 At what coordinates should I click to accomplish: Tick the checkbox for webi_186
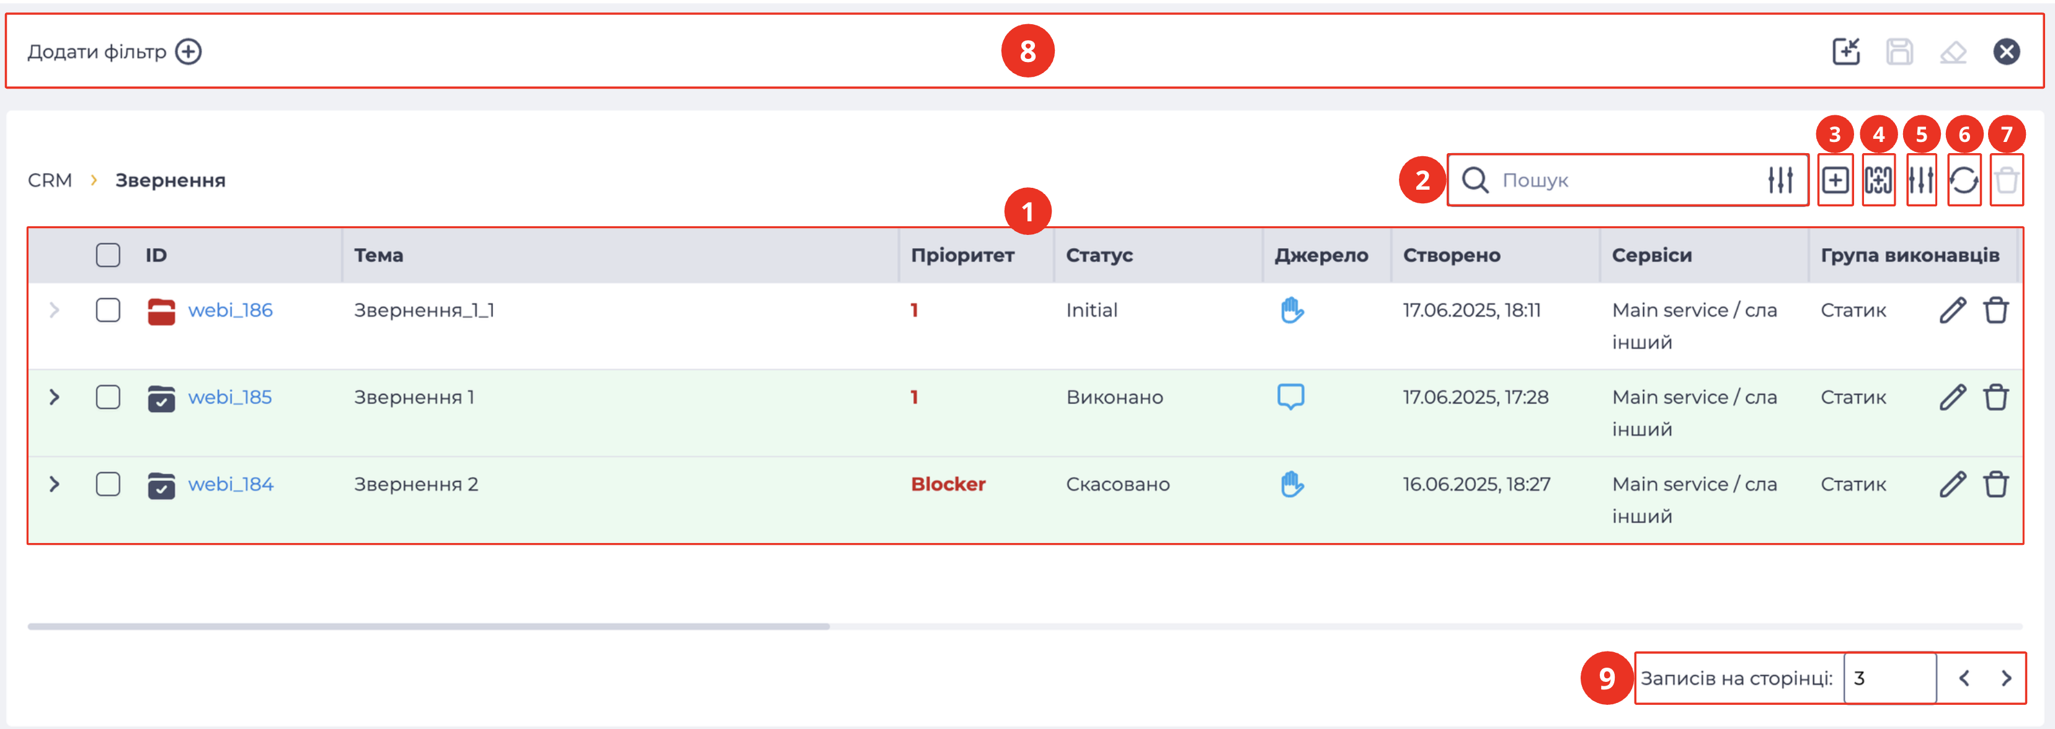click(108, 311)
